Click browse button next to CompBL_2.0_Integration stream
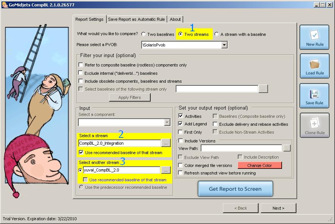335x224 pixels. click(166, 143)
